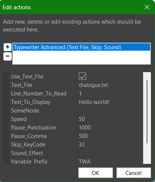Close the Edit actions dialog
The width and height of the screenshot is (155, 182).
click(147, 7)
